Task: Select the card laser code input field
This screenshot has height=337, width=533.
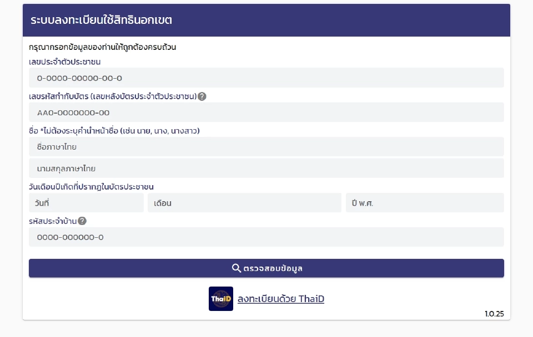Action: (266, 112)
